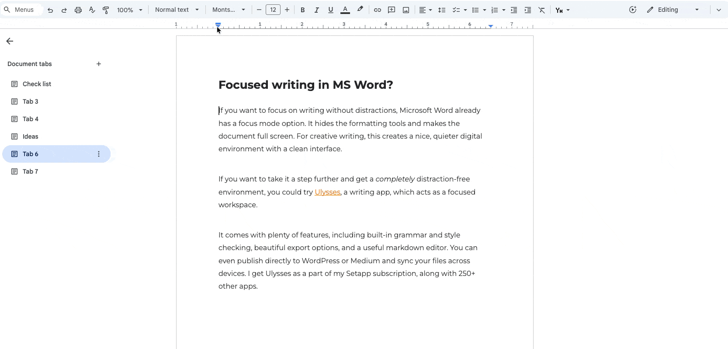The height and width of the screenshot is (349, 728).
Task: Expand checklist options arrow
Action: [465, 10]
